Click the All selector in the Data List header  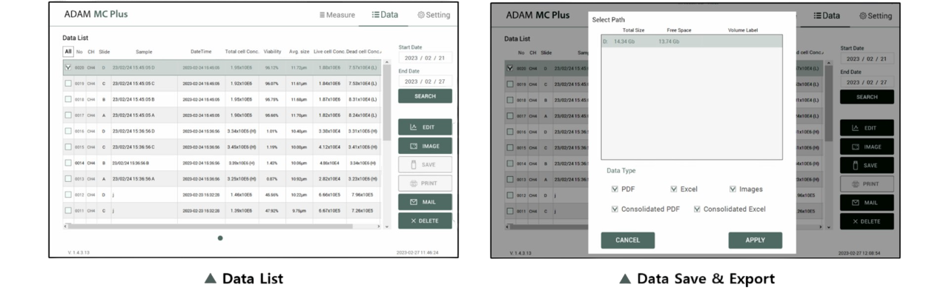pyautogui.click(x=68, y=52)
